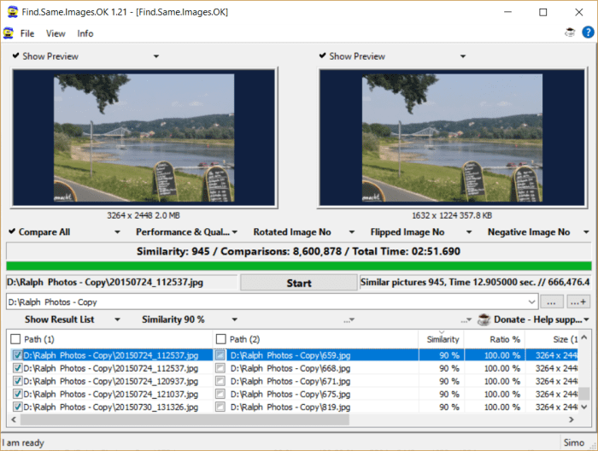
Task: Expand the Performance & Quality dropdown
Action: coord(185,232)
